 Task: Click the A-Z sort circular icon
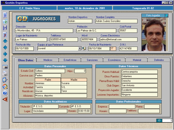click(x=5, y=87)
